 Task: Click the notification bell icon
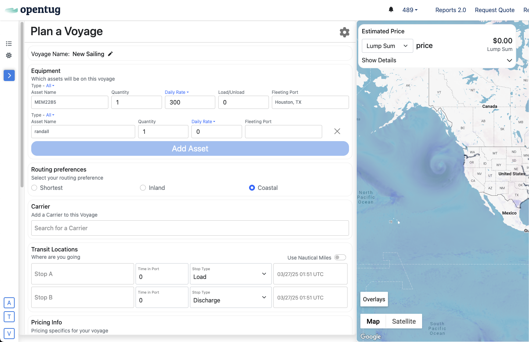(x=391, y=10)
